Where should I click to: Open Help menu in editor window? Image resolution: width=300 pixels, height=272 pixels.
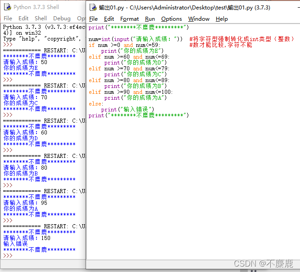coord(222,19)
